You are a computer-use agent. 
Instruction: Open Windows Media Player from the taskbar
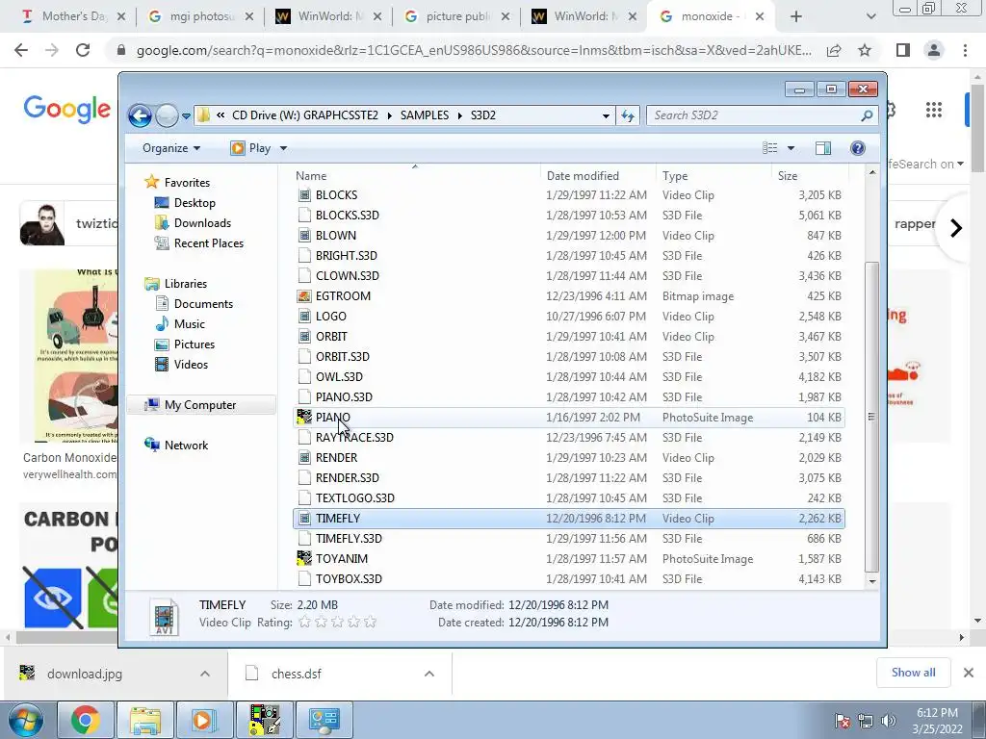tap(204, 720)
